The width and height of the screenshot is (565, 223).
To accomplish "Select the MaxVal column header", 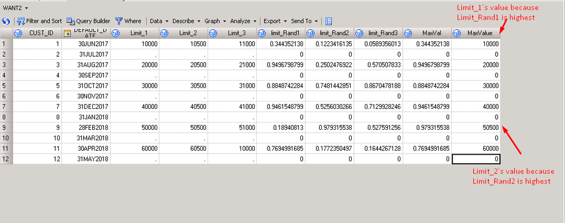I will (427, 33).
